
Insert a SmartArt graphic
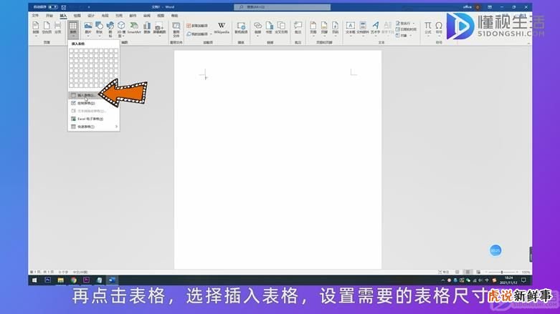134,27
